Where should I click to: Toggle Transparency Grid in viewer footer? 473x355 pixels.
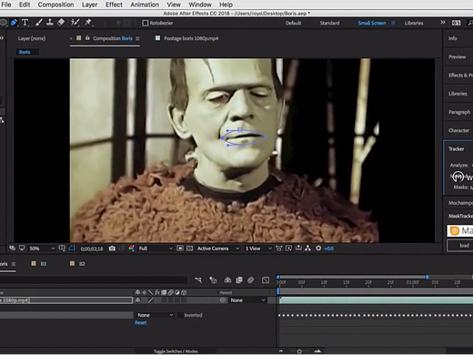pos(189,248)
